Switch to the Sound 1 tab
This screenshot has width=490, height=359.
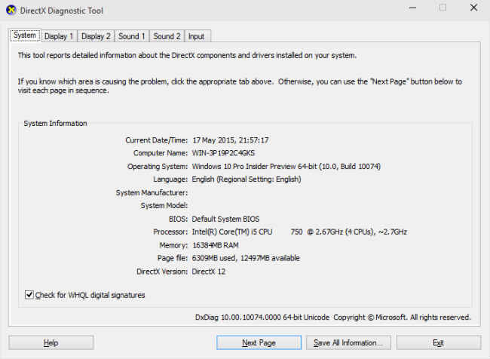pyautogui.click(x=132, y=36)
